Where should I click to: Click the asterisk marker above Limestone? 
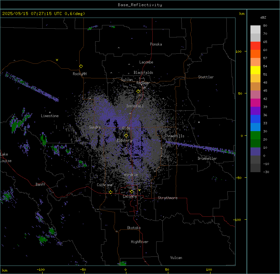[x=50, y=113]
